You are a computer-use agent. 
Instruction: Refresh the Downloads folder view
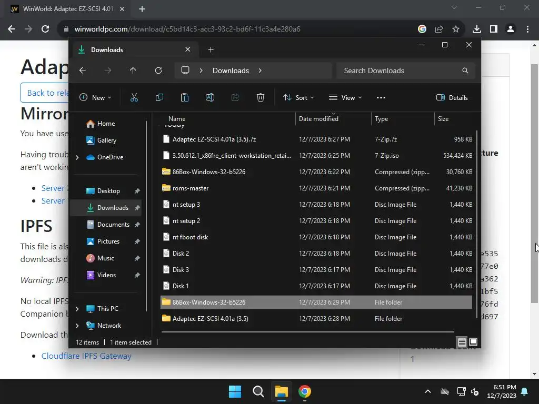(x=158, y=70)
